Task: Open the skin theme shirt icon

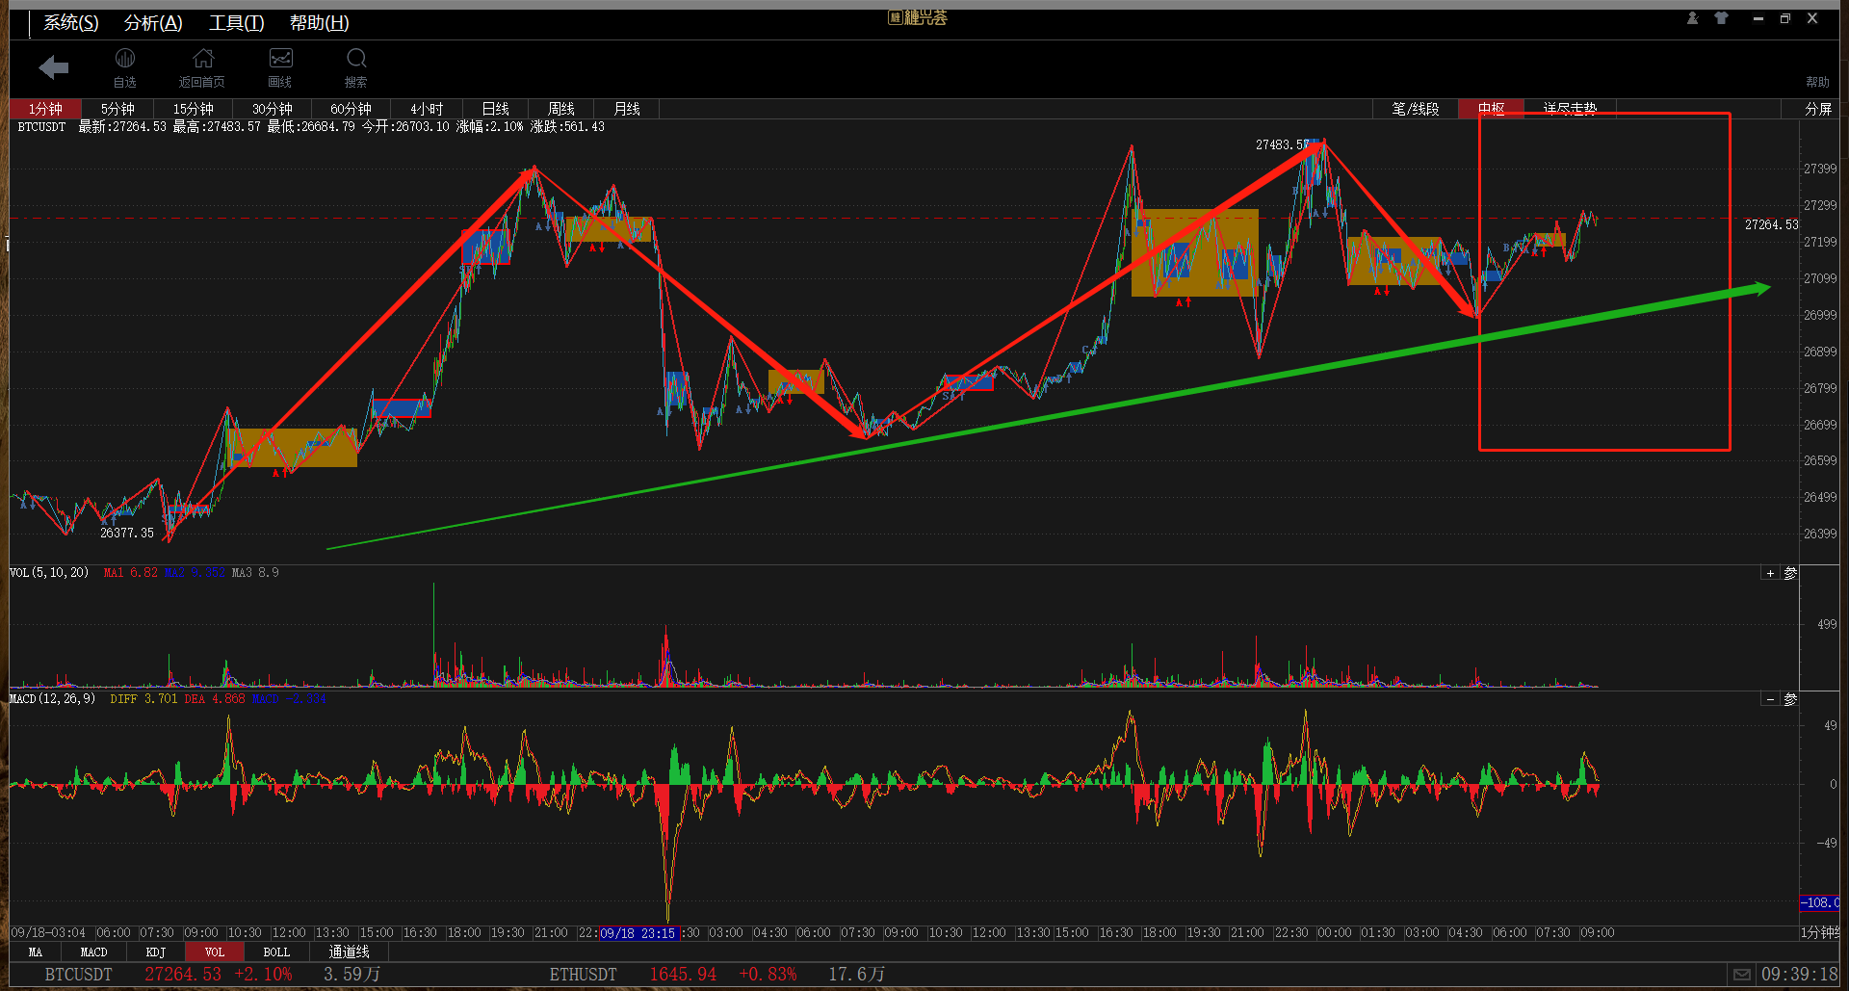Action: (1721, 18)
